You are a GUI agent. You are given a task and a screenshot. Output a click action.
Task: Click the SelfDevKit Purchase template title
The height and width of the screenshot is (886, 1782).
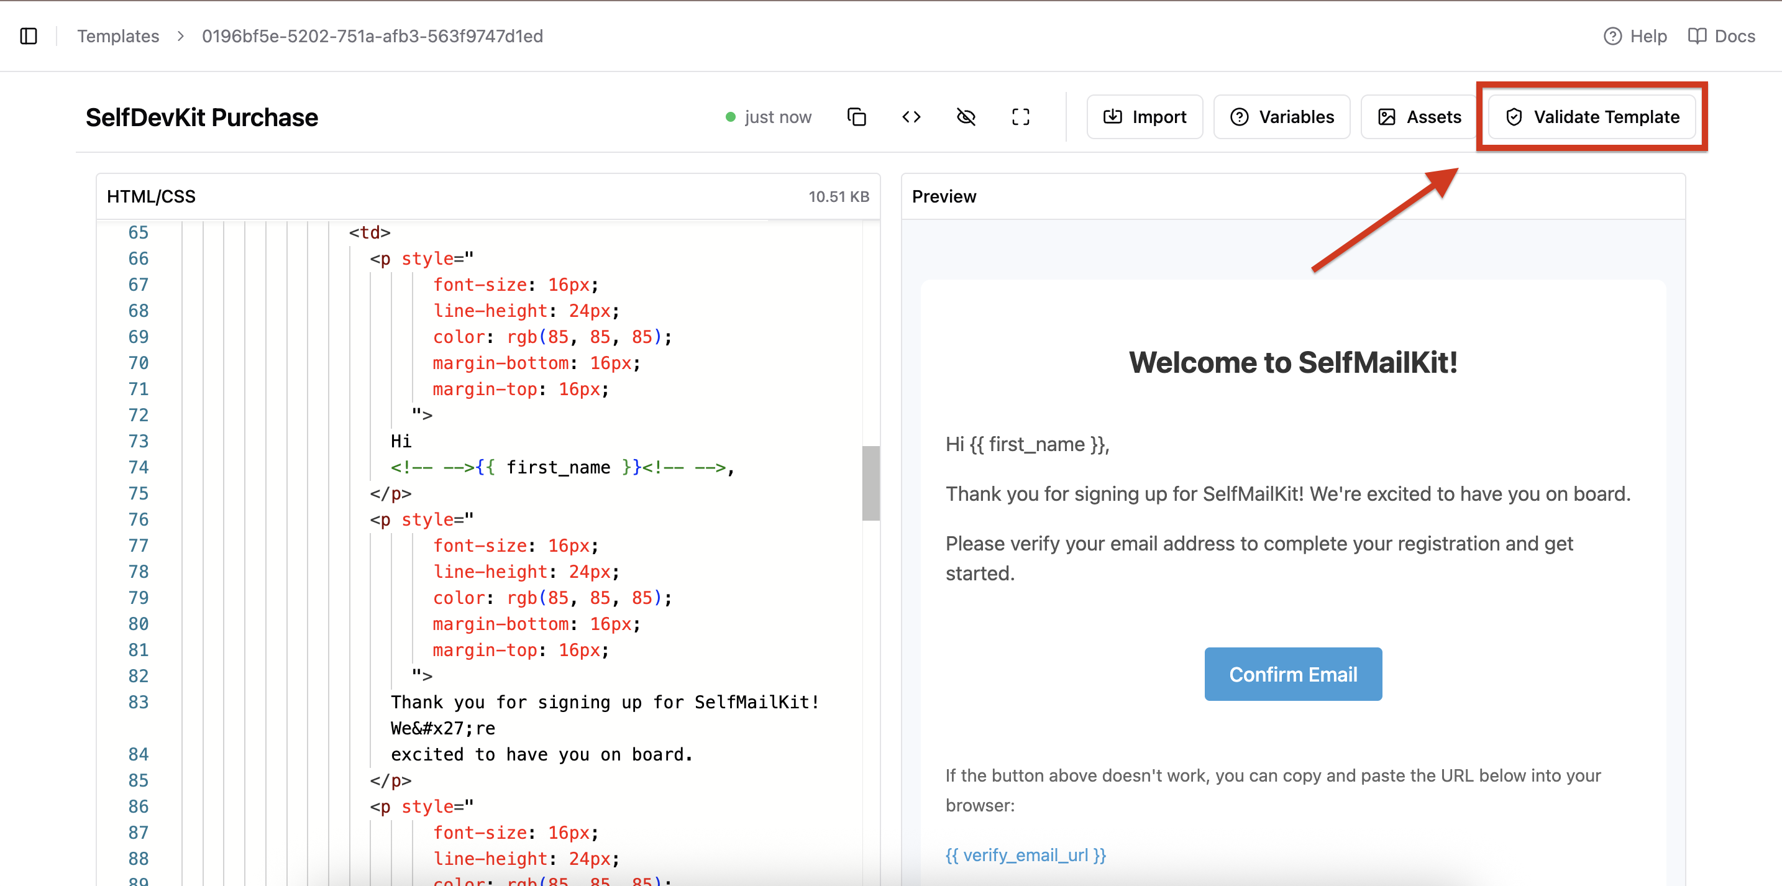pyautogui.click(x=201, y=117)
